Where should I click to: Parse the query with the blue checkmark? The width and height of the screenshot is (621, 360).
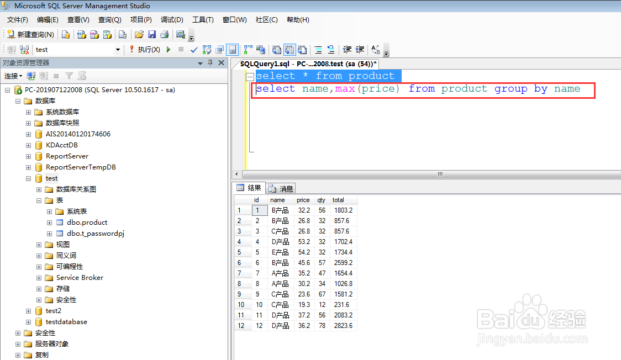tap(194, 50)
